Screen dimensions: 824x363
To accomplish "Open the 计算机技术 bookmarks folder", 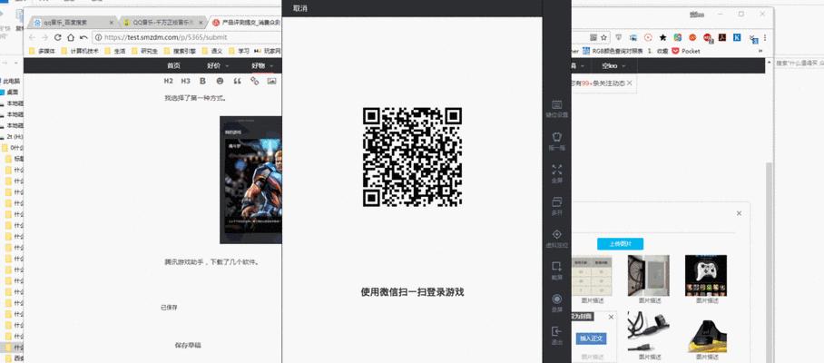I will click(x=81, y=51).
